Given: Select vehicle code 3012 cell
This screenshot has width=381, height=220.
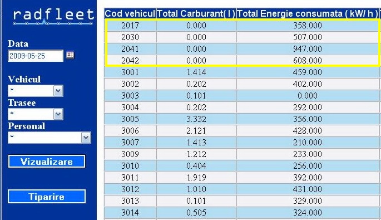Looking at the screenshot, I should pos(130,189).
